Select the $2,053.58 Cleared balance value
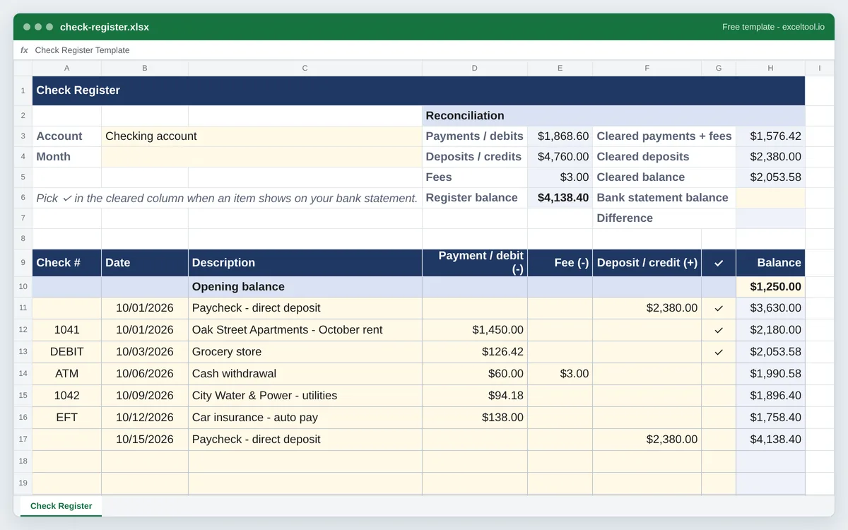Image resolution: width=848 pixels, height=530 pixels. click(x=770, y=177)
